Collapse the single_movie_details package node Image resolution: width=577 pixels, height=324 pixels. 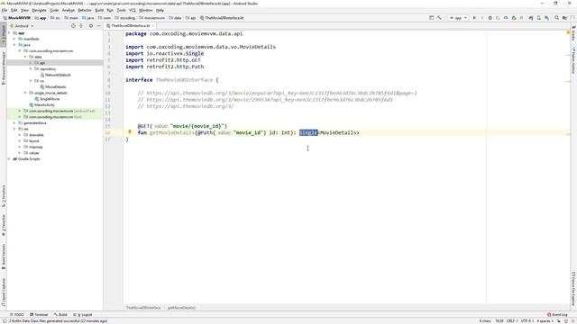click(x=25, y=93)
